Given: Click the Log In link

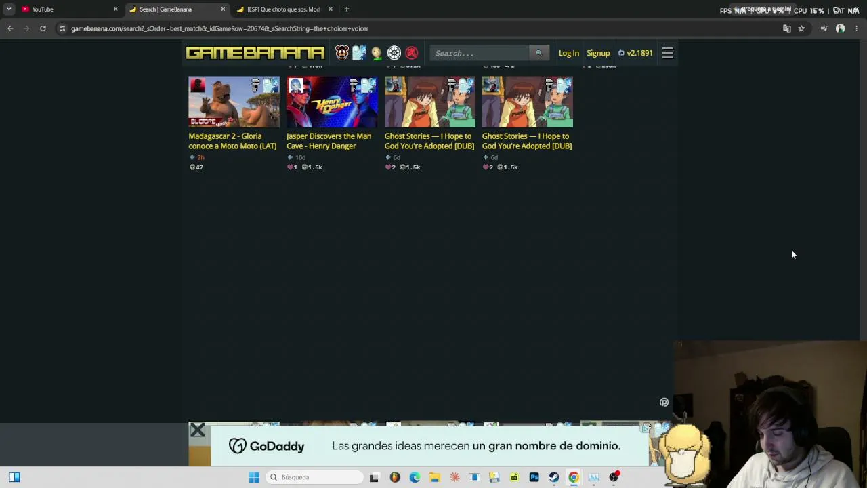Looking at the screenshot, I should (569, 53).
